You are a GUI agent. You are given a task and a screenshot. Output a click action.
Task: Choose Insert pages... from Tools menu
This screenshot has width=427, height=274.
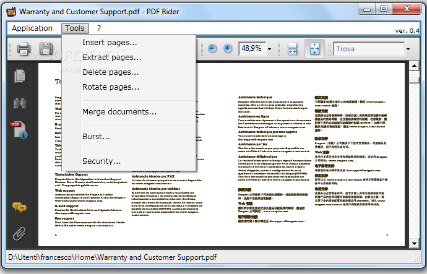click(x=129, y=43)
